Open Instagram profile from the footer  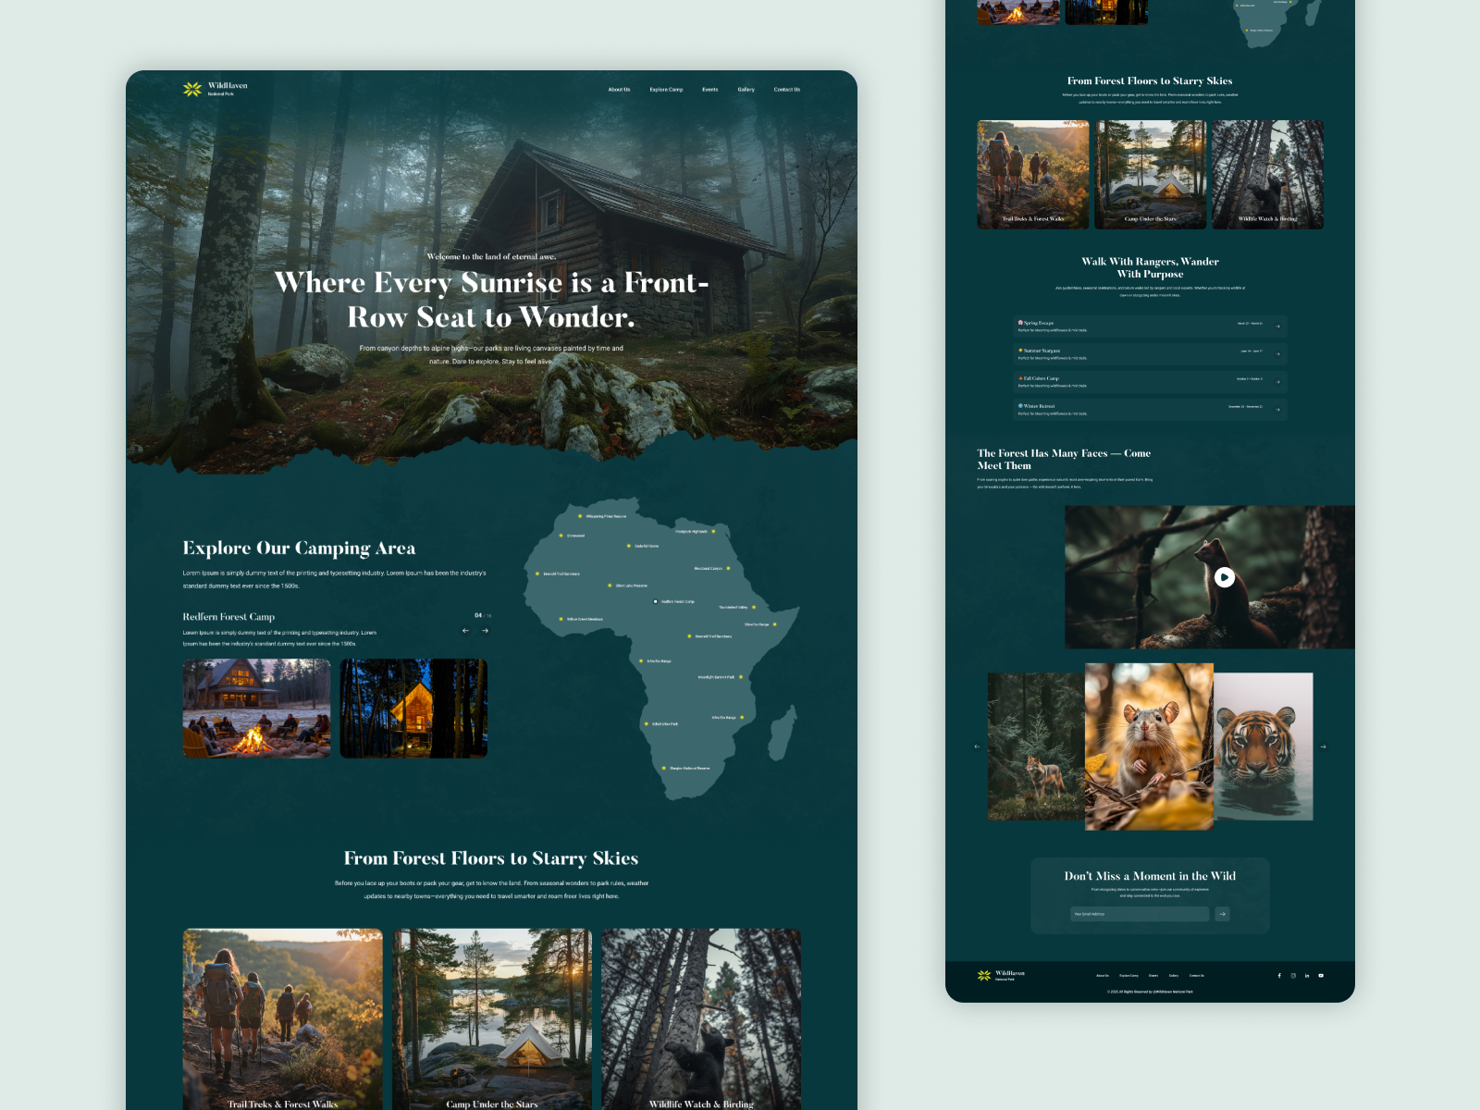(x=1292, y=976)
